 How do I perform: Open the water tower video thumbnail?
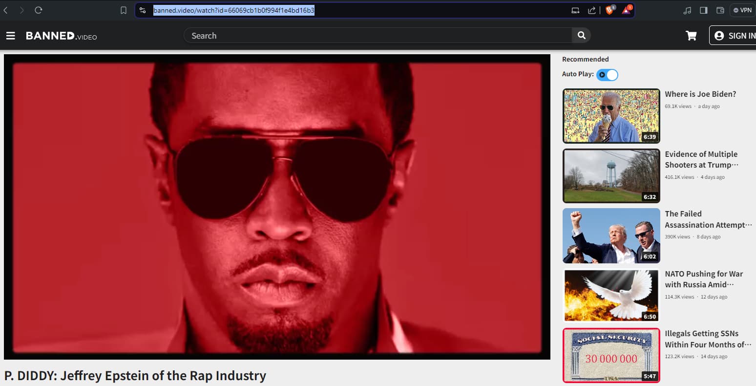click(x=611, y=175)
